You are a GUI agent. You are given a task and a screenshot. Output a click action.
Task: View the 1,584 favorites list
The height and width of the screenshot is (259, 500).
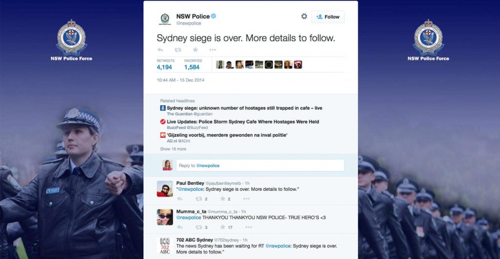tap(192, 67)
